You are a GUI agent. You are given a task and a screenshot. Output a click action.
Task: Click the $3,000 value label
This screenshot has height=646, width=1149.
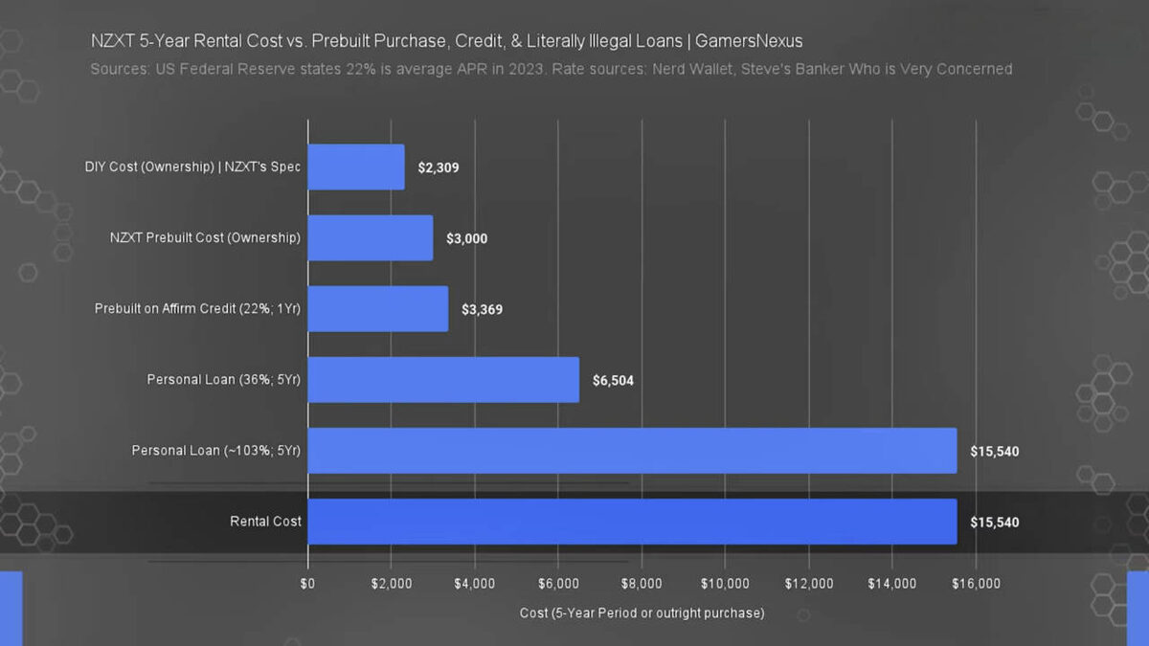click(467, 238)
